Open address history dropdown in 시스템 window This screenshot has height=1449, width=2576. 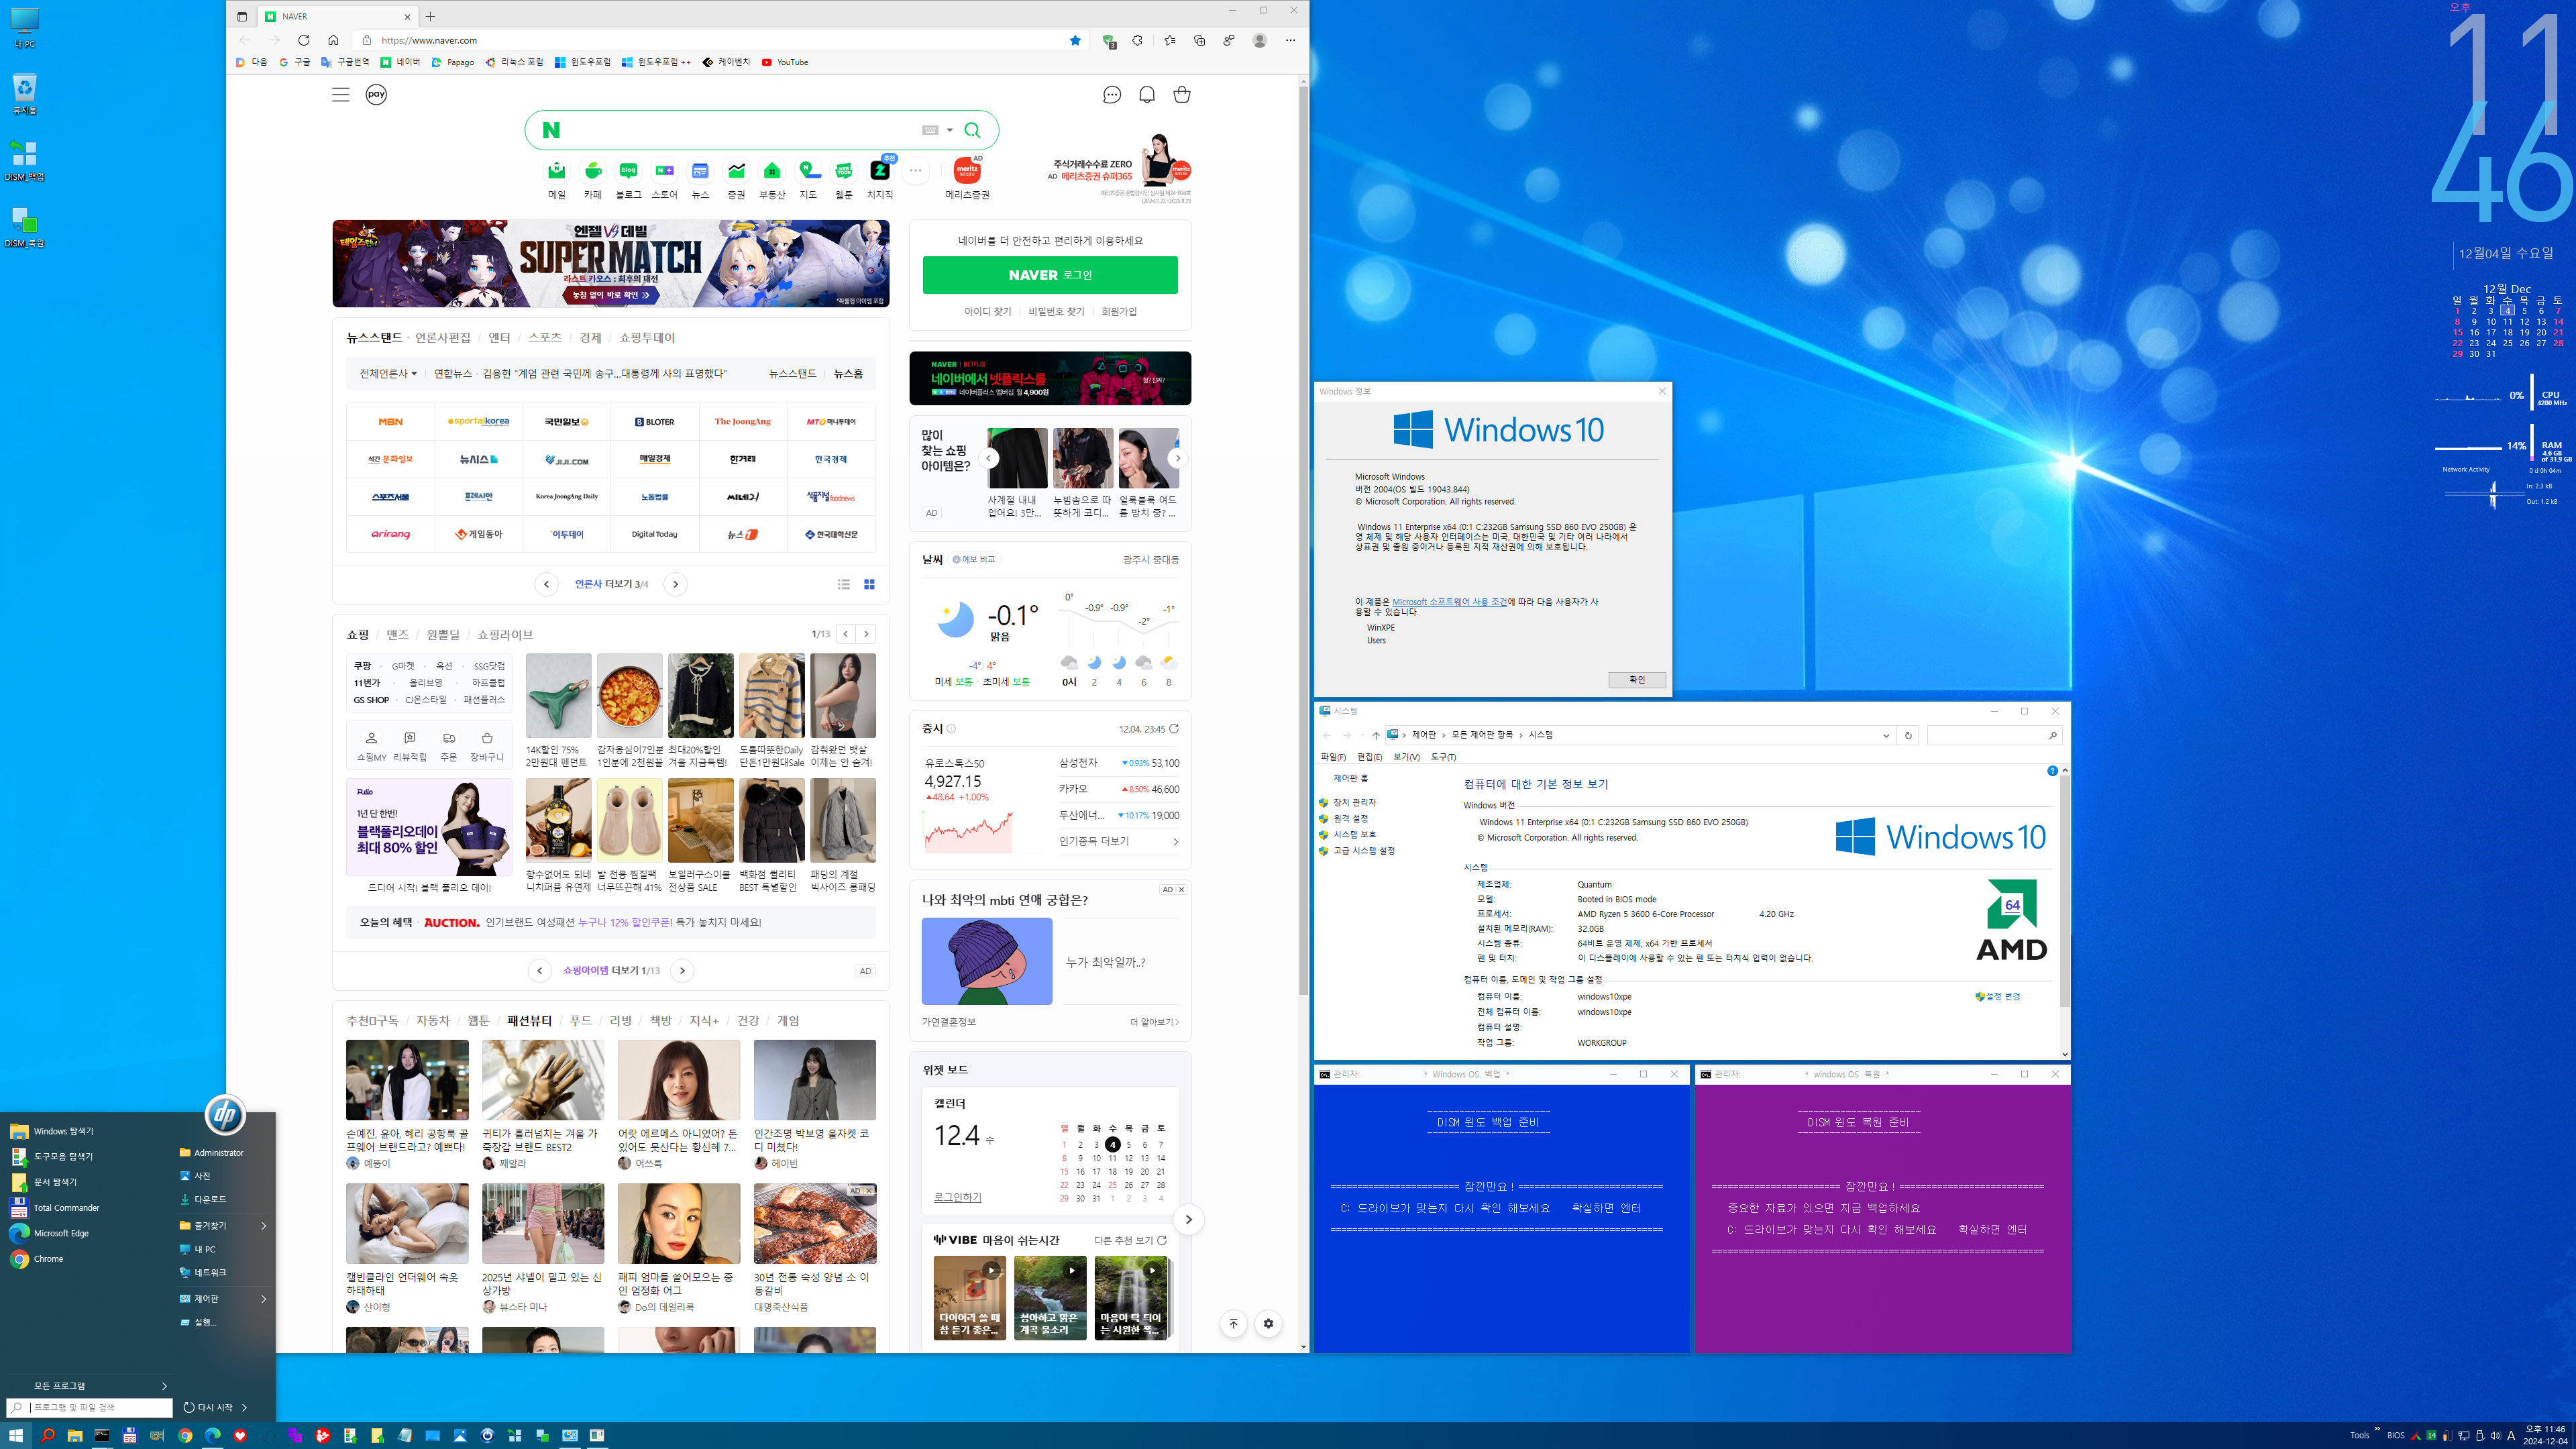coord(1886,735)
